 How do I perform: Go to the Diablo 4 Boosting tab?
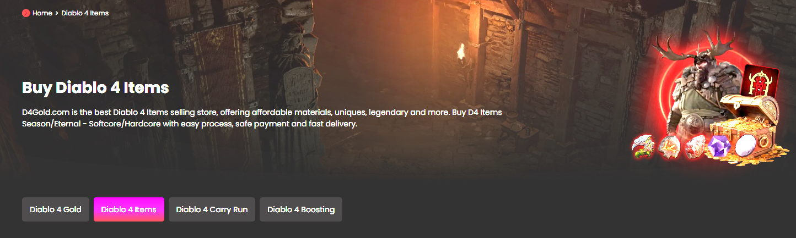[301, 209]
